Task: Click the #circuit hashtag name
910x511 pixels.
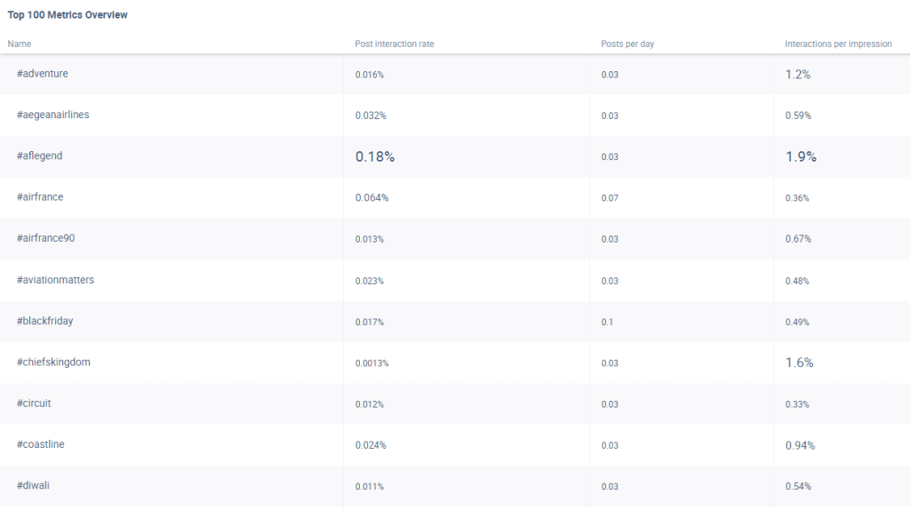Action: (x=36, y=403)
